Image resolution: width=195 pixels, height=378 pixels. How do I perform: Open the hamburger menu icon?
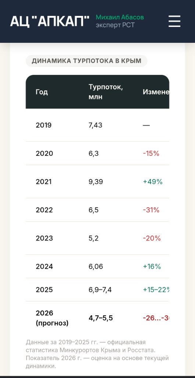tap(174, 21)
